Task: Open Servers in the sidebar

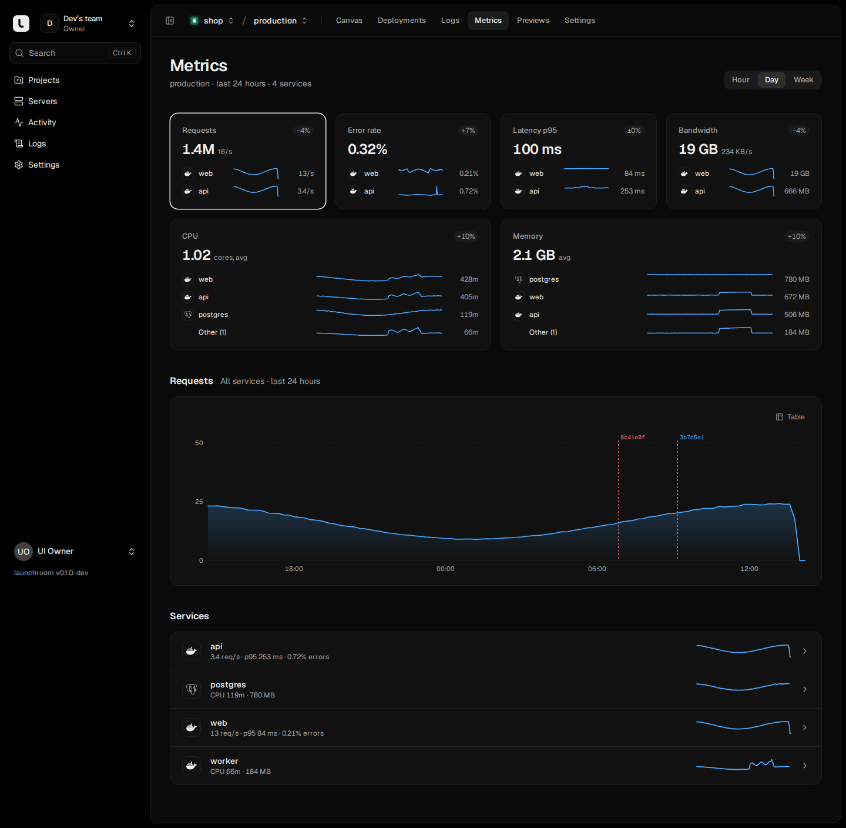Action: [x=75, y=101]
